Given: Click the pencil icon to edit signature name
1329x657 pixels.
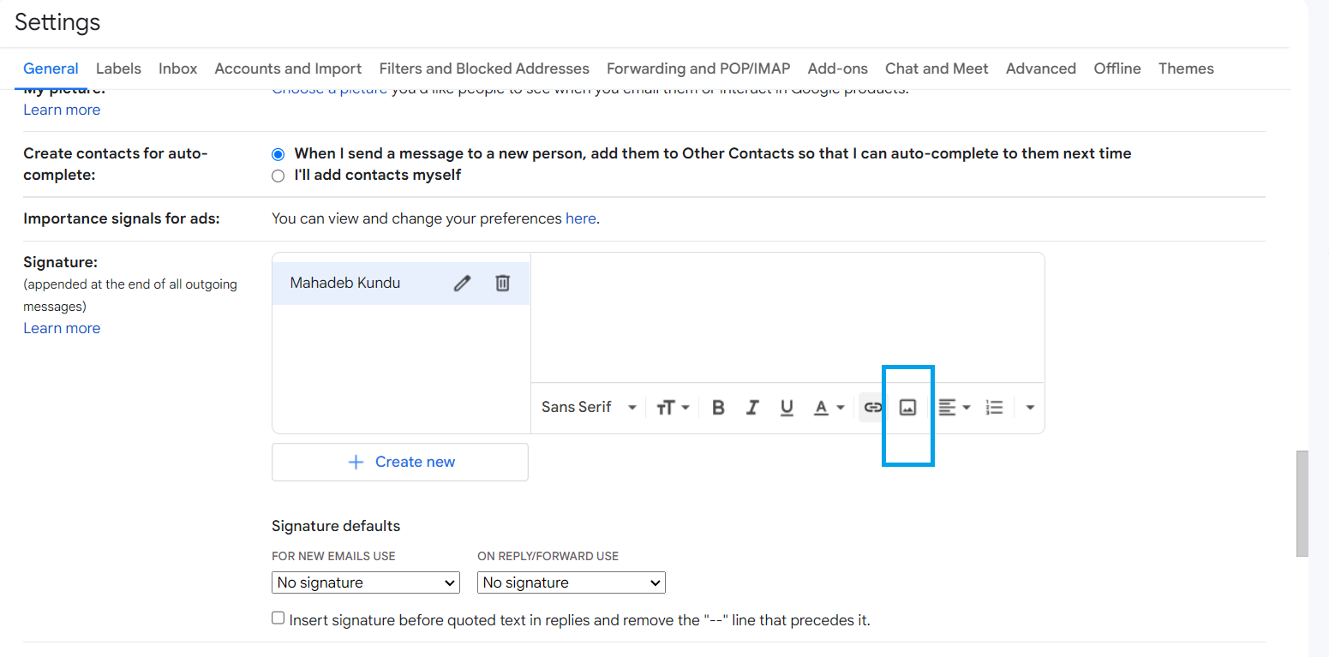Looking at the screenshot, I should [x=462, y=284].
